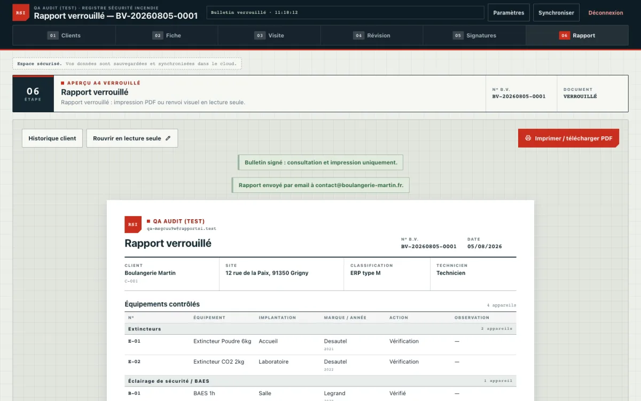Click the date 05/08/2026

[484, 246]
